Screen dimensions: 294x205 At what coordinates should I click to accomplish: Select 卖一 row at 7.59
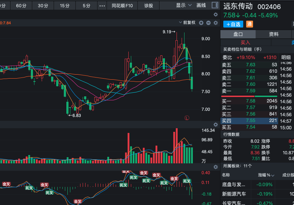(x=249, y=91)
